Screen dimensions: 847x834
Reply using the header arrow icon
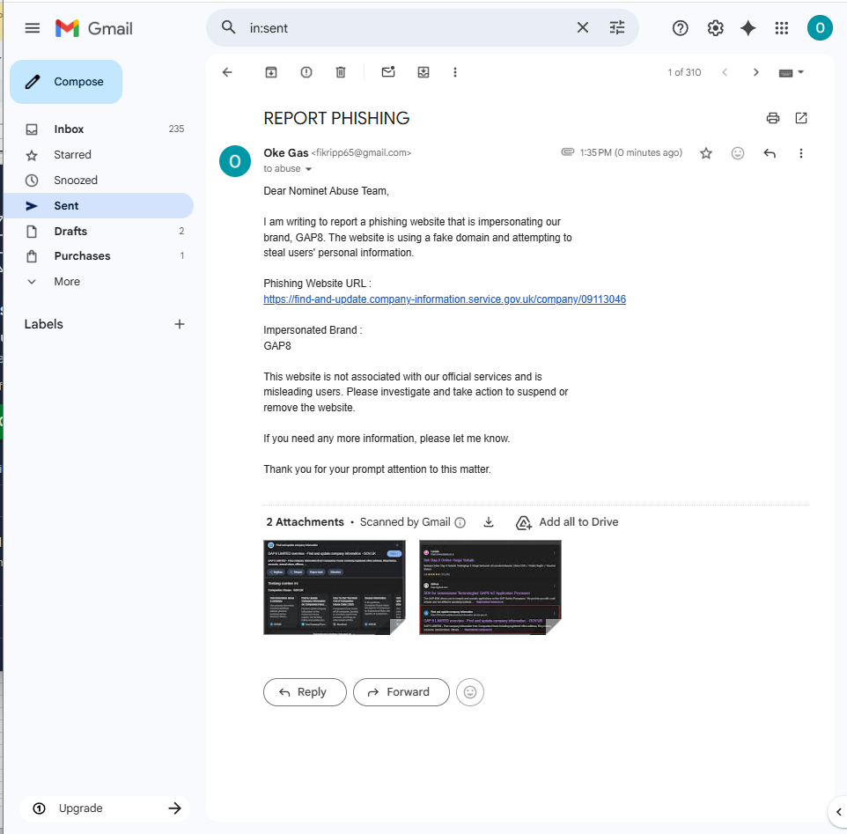770,153
